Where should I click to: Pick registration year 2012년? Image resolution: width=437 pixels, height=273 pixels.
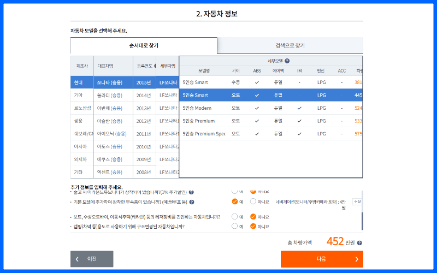click(144, 121)
